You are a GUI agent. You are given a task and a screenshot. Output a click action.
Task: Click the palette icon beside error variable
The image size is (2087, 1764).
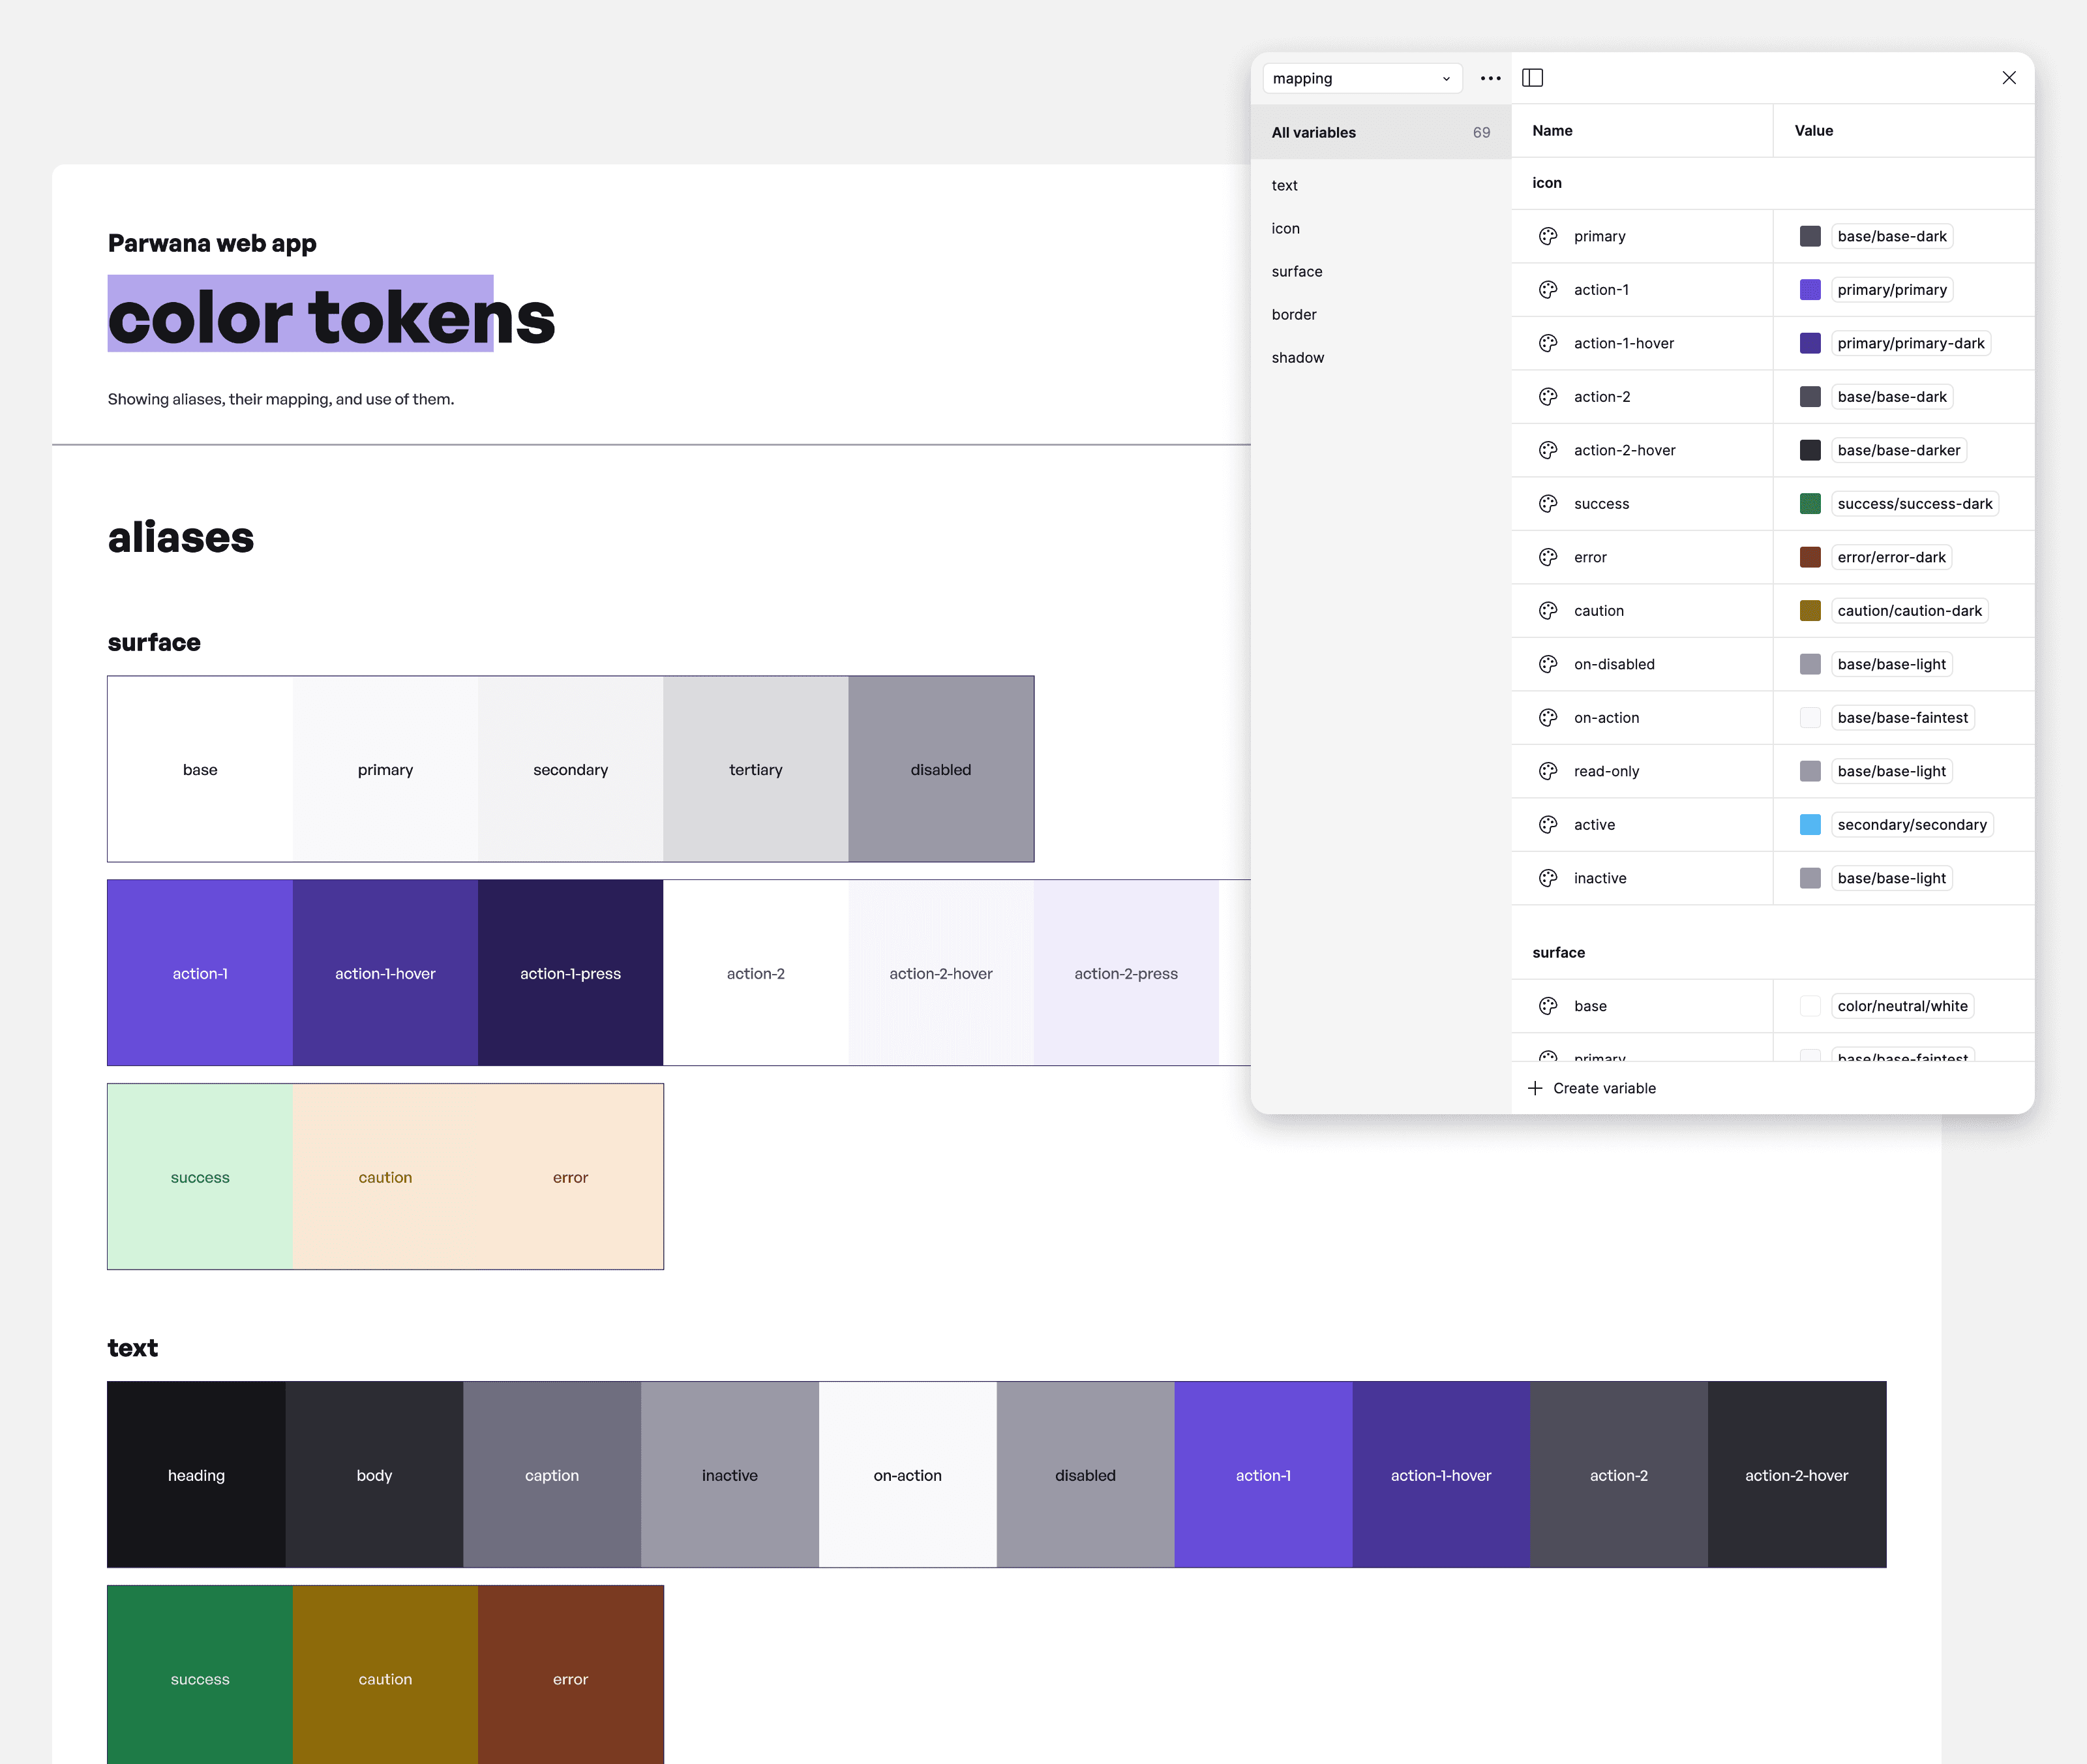tap(1547, 557)
